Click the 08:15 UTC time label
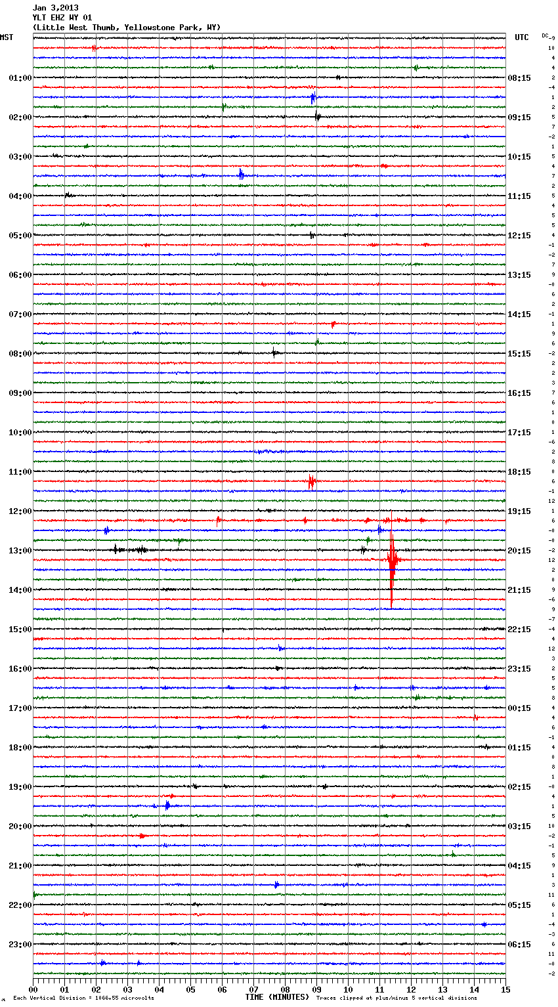Image resolution: width=558 pixels, height=1007 pixels. [519, 78]
